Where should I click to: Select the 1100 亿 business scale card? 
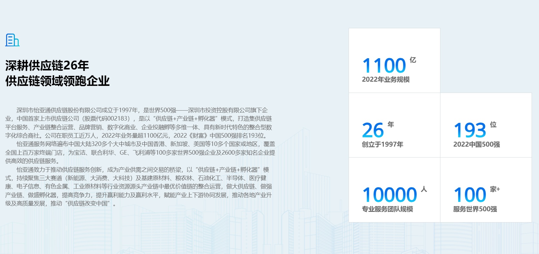point(394,60)
